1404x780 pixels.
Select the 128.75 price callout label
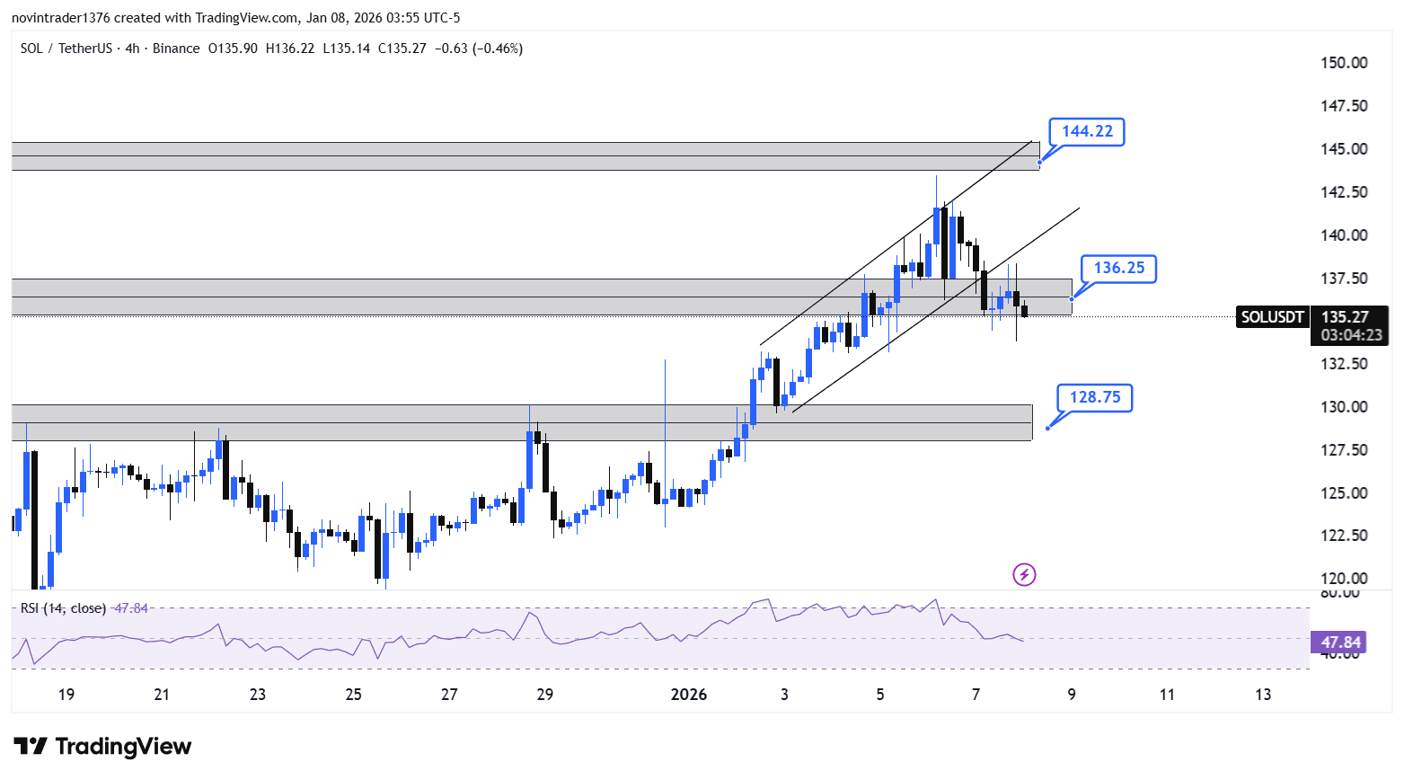[x=1095, y=397]
